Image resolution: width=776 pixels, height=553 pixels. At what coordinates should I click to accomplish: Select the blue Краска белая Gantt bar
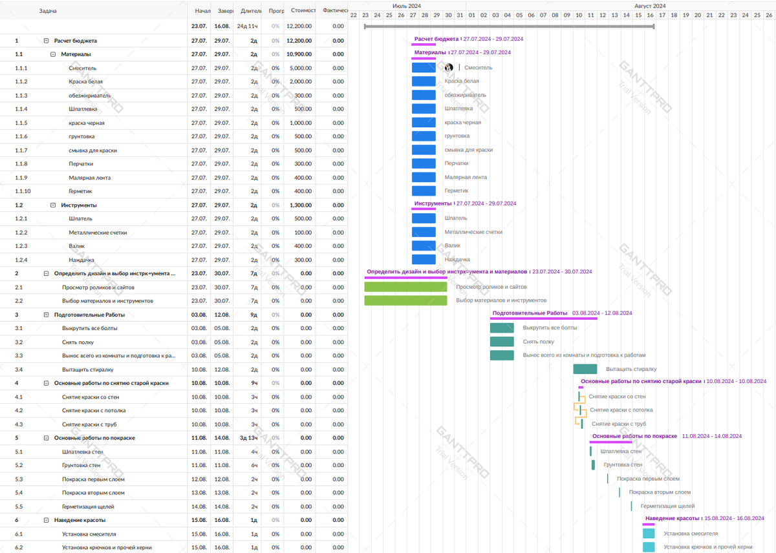point(424,81)
